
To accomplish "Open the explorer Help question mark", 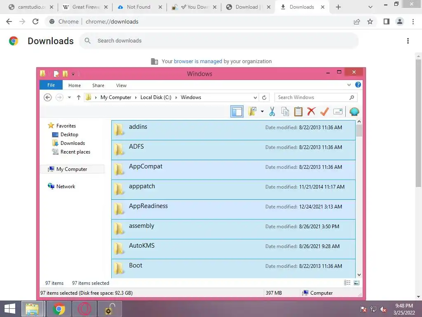I will (x=358, y=85).
